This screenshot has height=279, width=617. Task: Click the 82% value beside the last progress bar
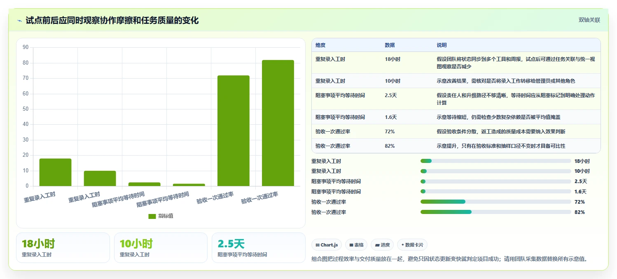(x=580, y=212)
